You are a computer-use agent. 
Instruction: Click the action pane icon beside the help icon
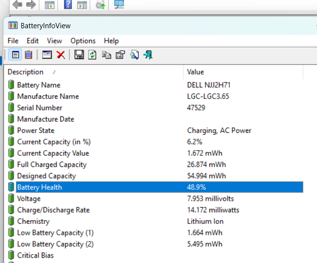click(82, 5)
